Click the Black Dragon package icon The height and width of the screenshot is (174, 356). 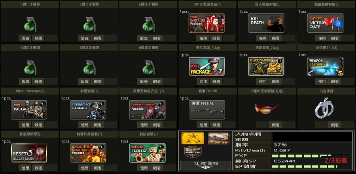coord(266,66)
